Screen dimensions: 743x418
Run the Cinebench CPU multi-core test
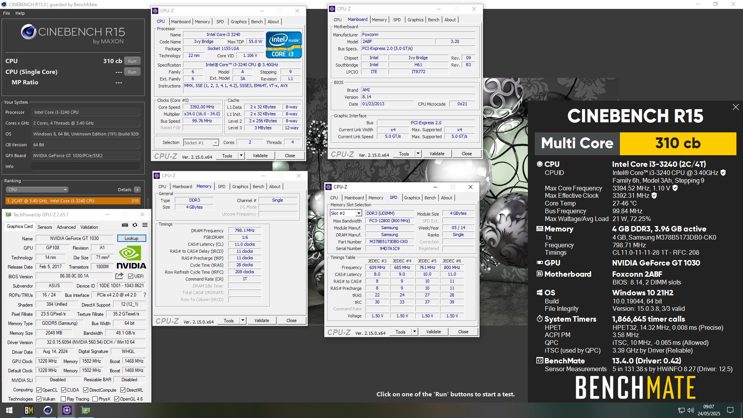(132, 61)
